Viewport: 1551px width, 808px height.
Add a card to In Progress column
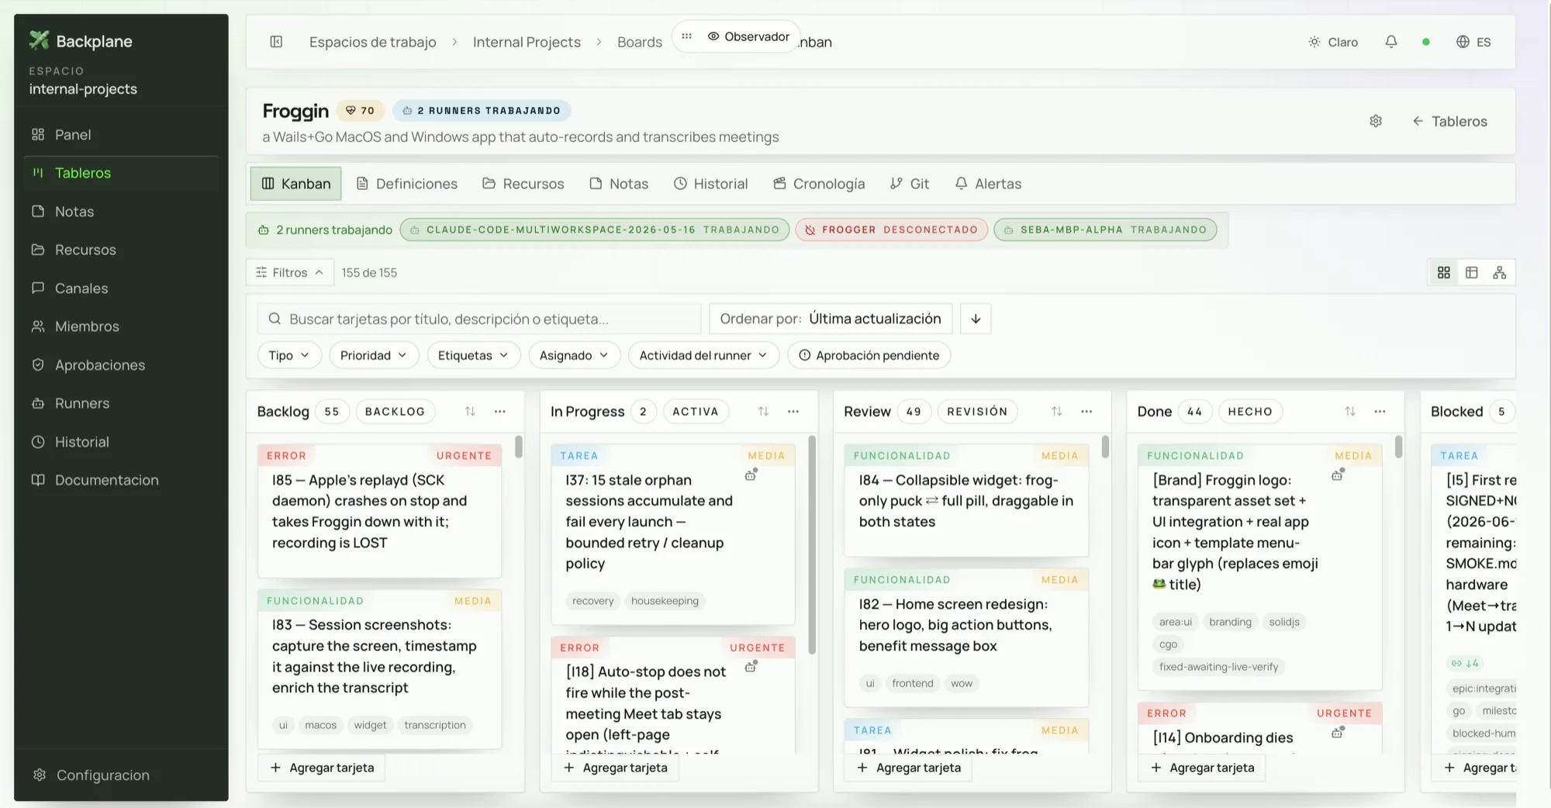tap(616, 768)
